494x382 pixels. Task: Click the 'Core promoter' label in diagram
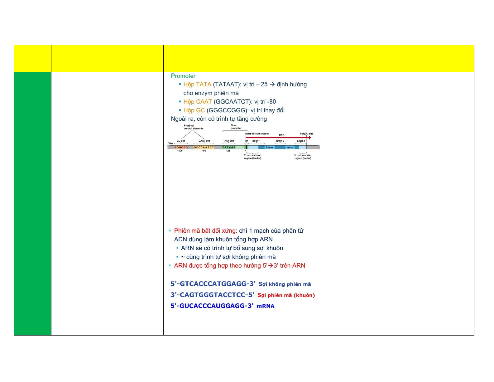coord(236,127)
